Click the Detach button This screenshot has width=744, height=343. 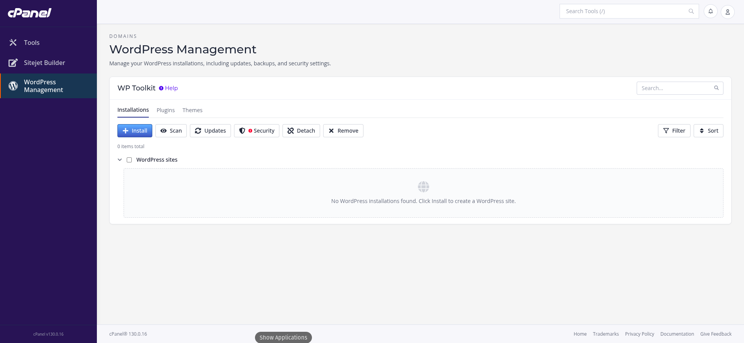point(301,131)
